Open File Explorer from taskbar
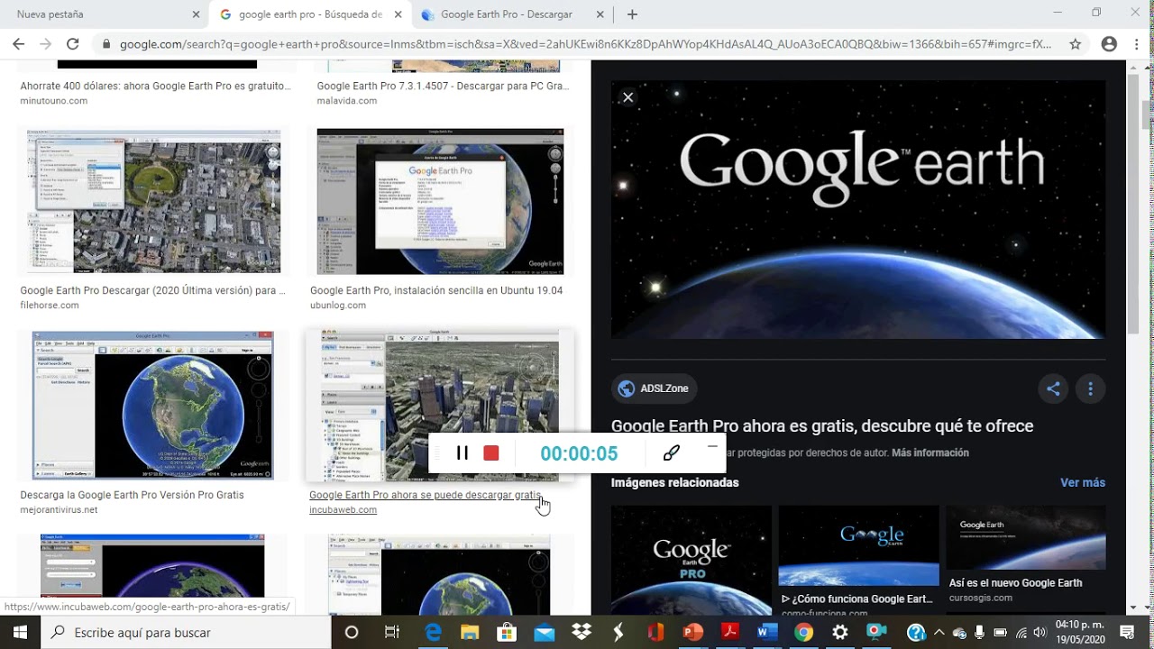The image size is (1154, 649). 470,632
